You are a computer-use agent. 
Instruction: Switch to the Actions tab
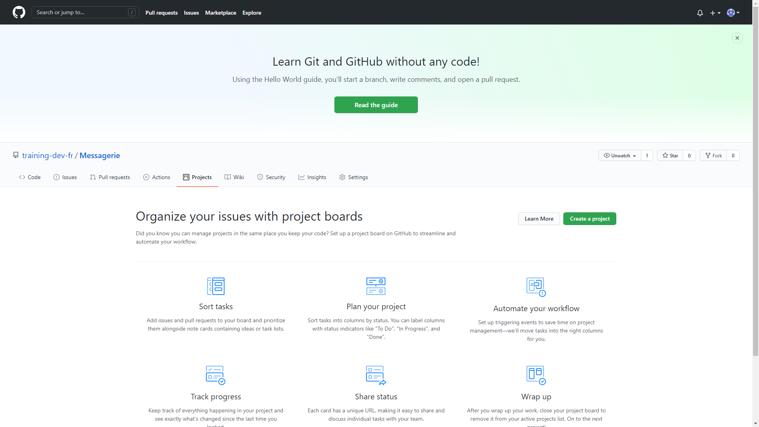tap(157, 177)
